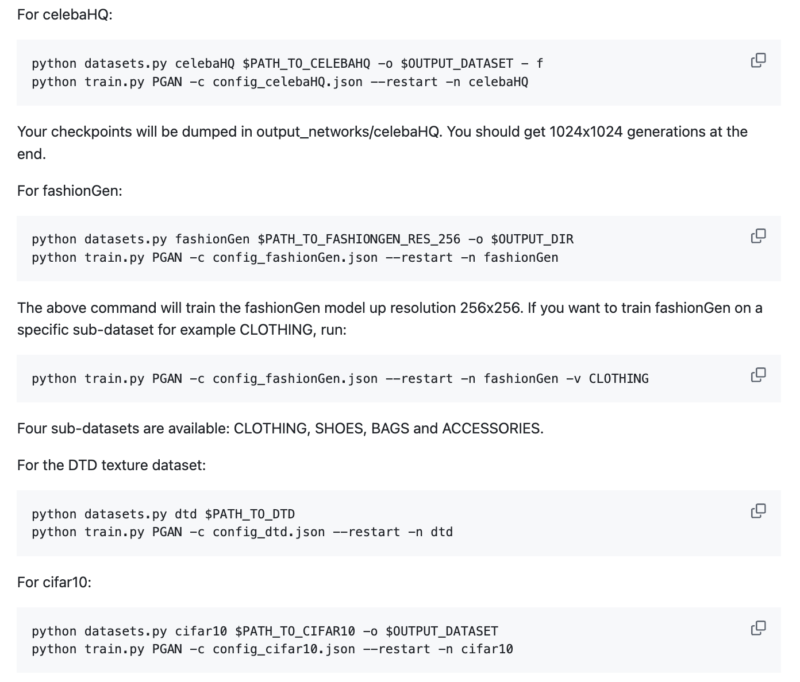800x682 pixels.
Task: Click the 'python datasets.py celebaHQ' command line
Action: tap(287, 63)
